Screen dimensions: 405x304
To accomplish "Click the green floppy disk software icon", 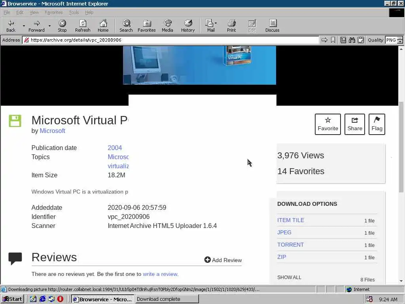I will [x=15, y=121].
